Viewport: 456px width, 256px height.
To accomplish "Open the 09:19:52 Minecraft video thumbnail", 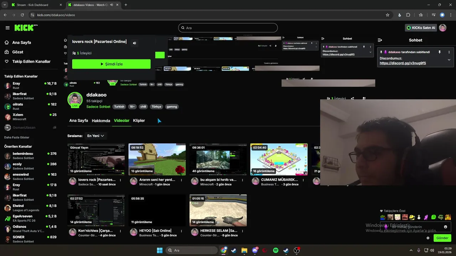I will point(157,159).
